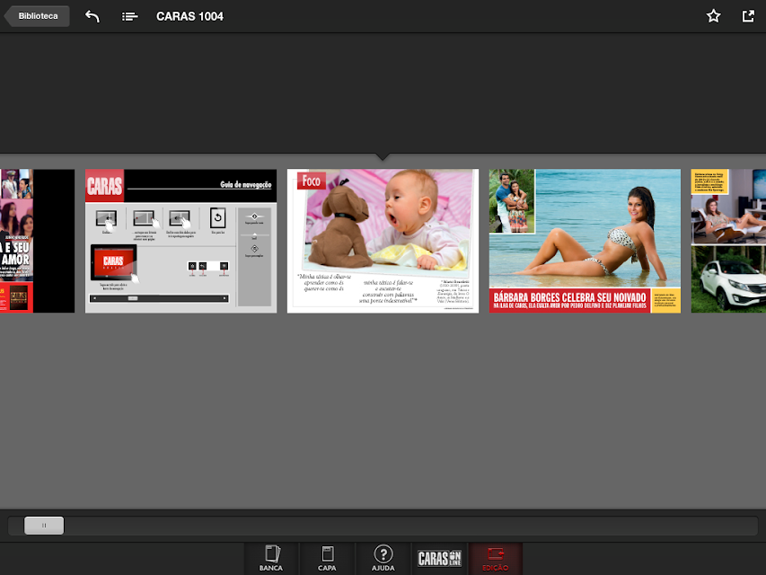Open the cover page thumbnail with Amor headline
The image size is (766, 575).
pos(37,241)
